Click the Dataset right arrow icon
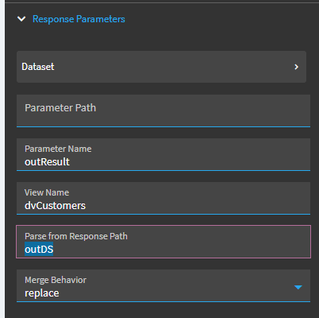Screen dimensions: 319x318 pos(297,67)
